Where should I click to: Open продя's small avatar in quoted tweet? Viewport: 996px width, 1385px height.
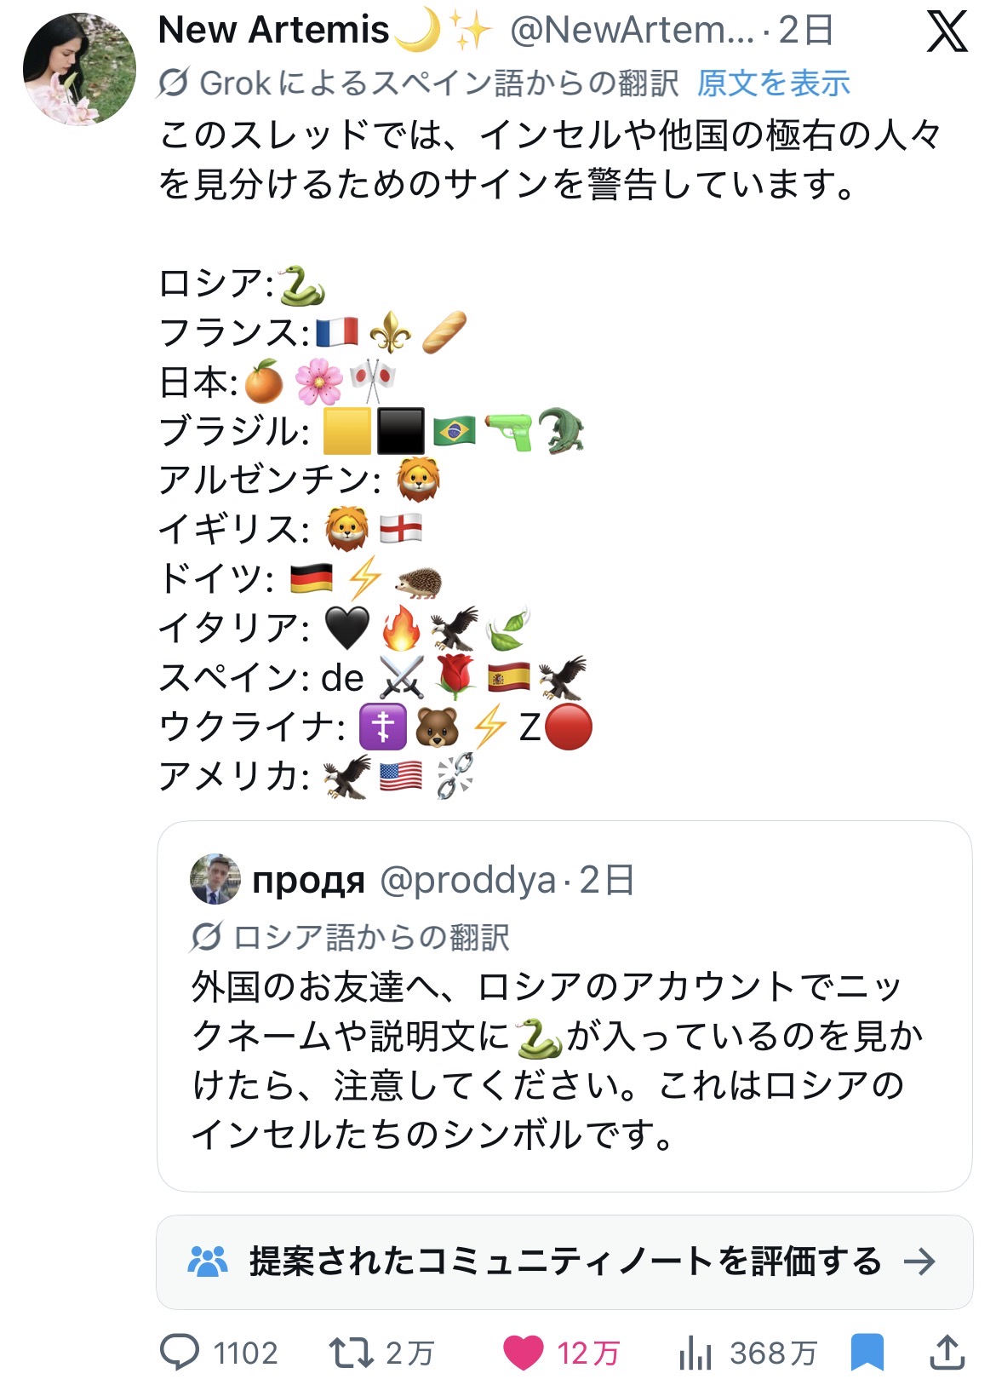(x=215, y=879)
